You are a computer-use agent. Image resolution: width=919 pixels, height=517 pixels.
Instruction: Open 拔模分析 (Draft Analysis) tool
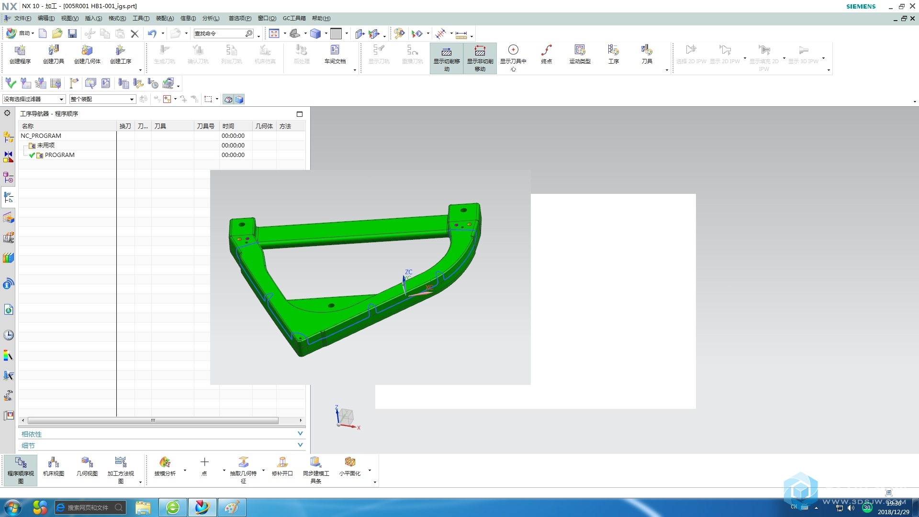(x=165, y=466)
